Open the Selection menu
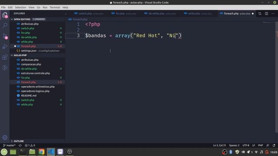 click(20, 7)
